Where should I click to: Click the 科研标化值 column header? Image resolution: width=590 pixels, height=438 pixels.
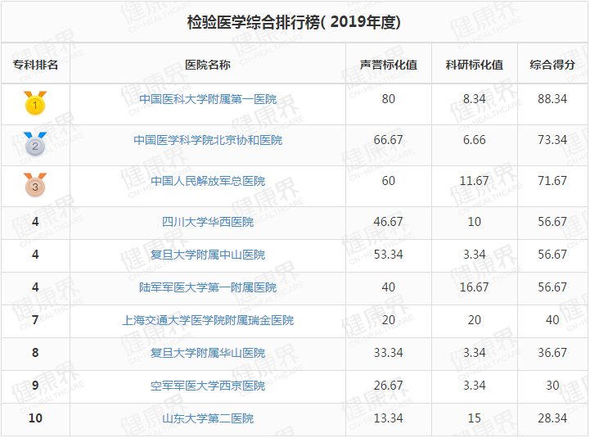(x=475, y=65)
